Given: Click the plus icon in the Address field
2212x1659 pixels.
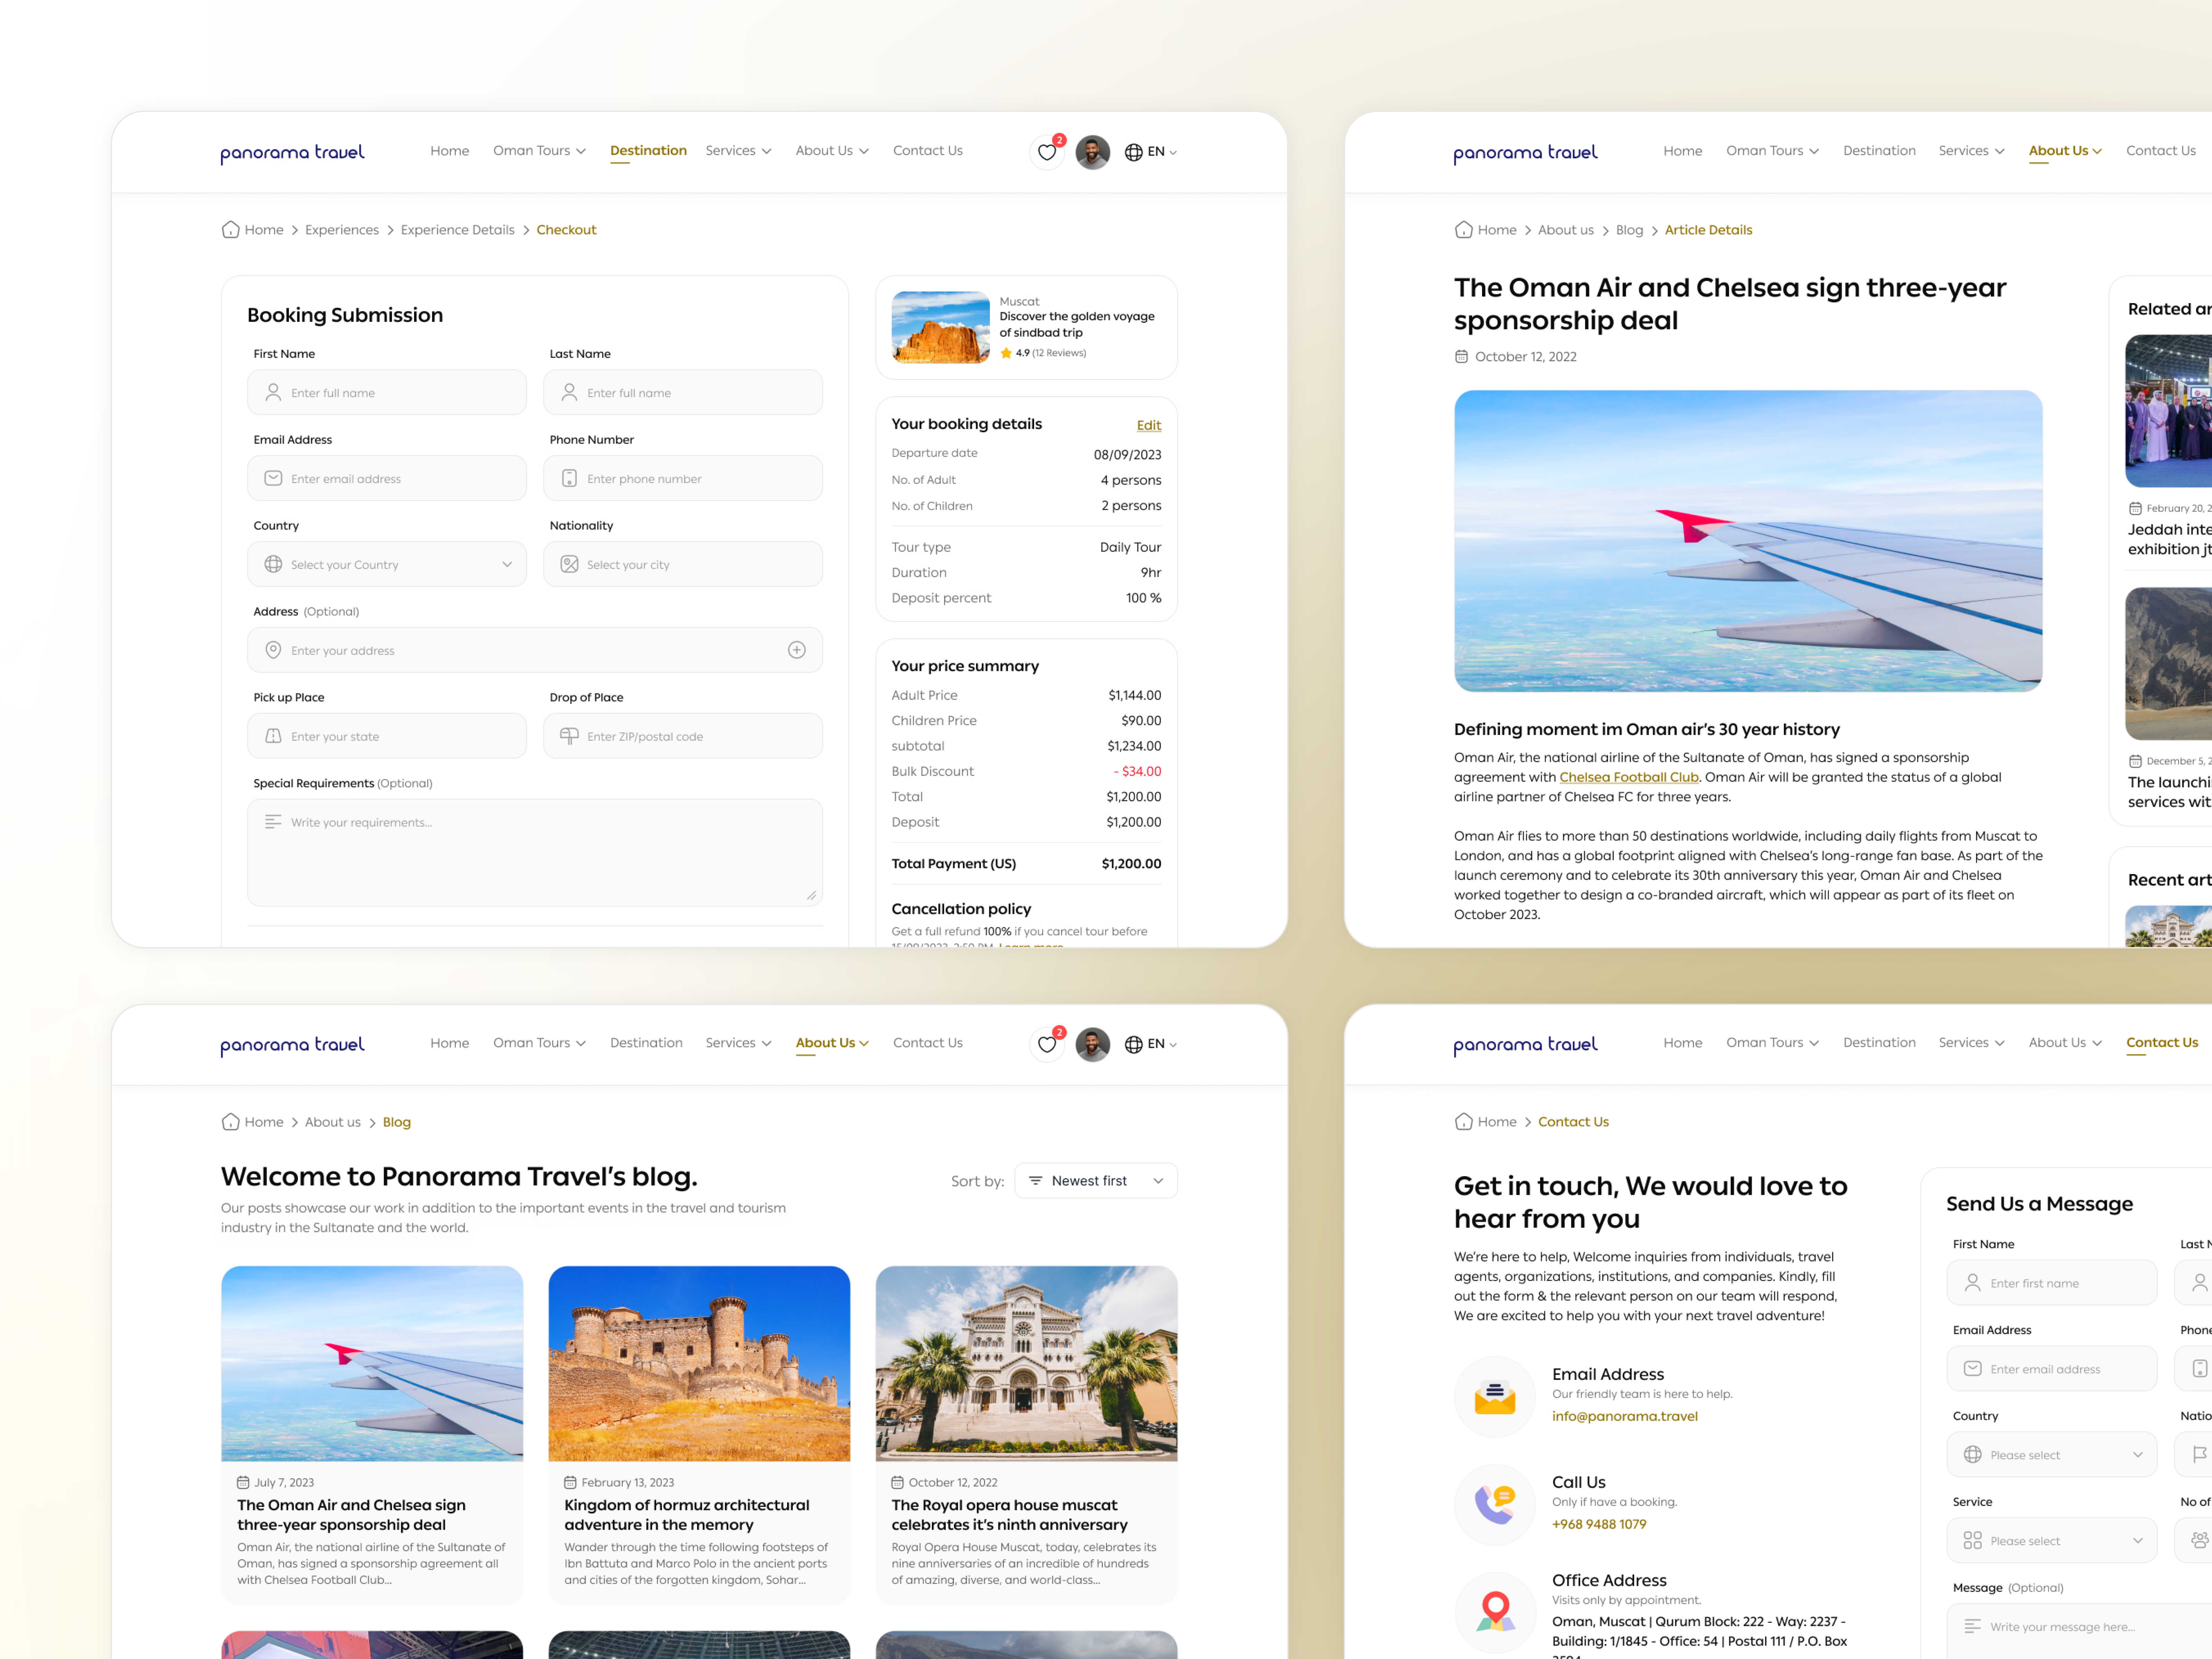Looking at the screenshot, I should [x=797, y=650].
